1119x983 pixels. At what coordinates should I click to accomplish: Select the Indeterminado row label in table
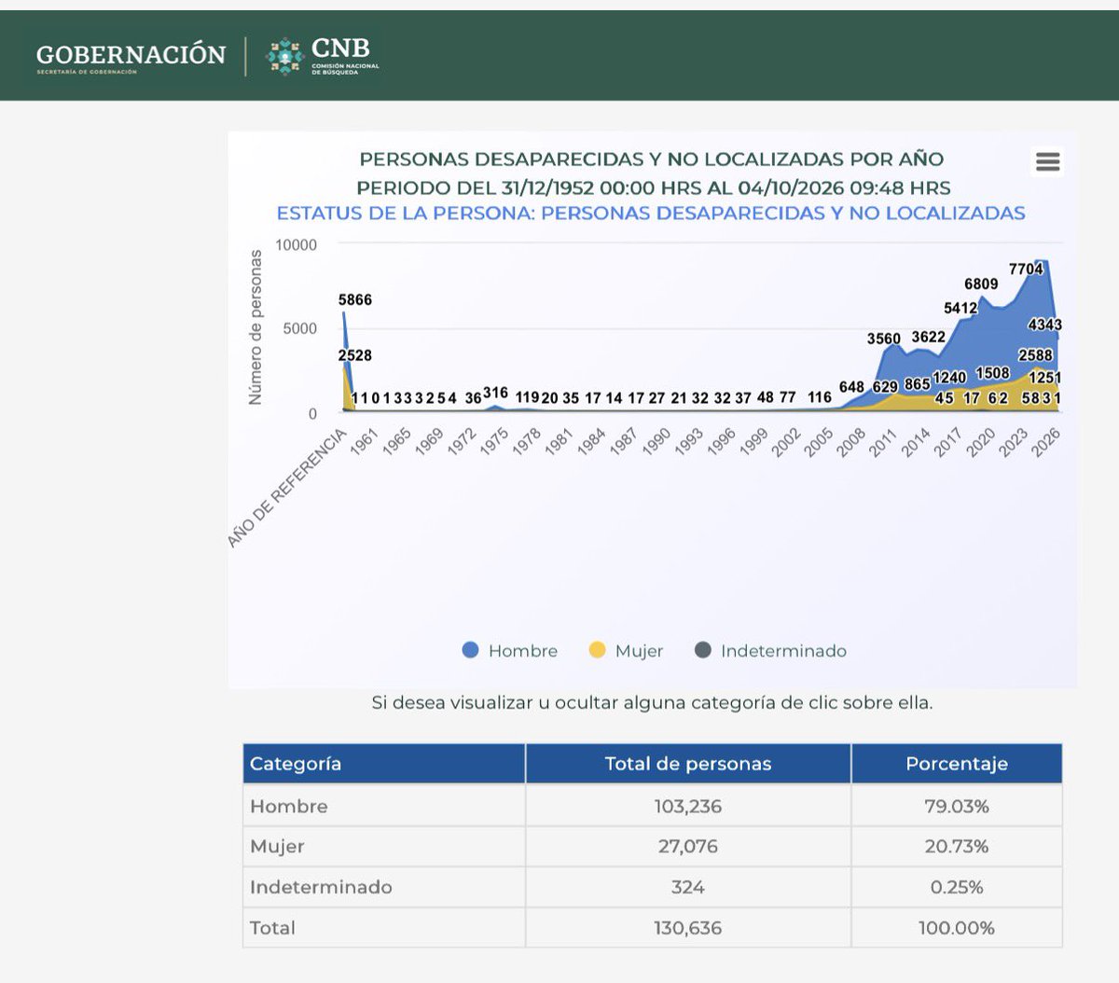(321, 887)
